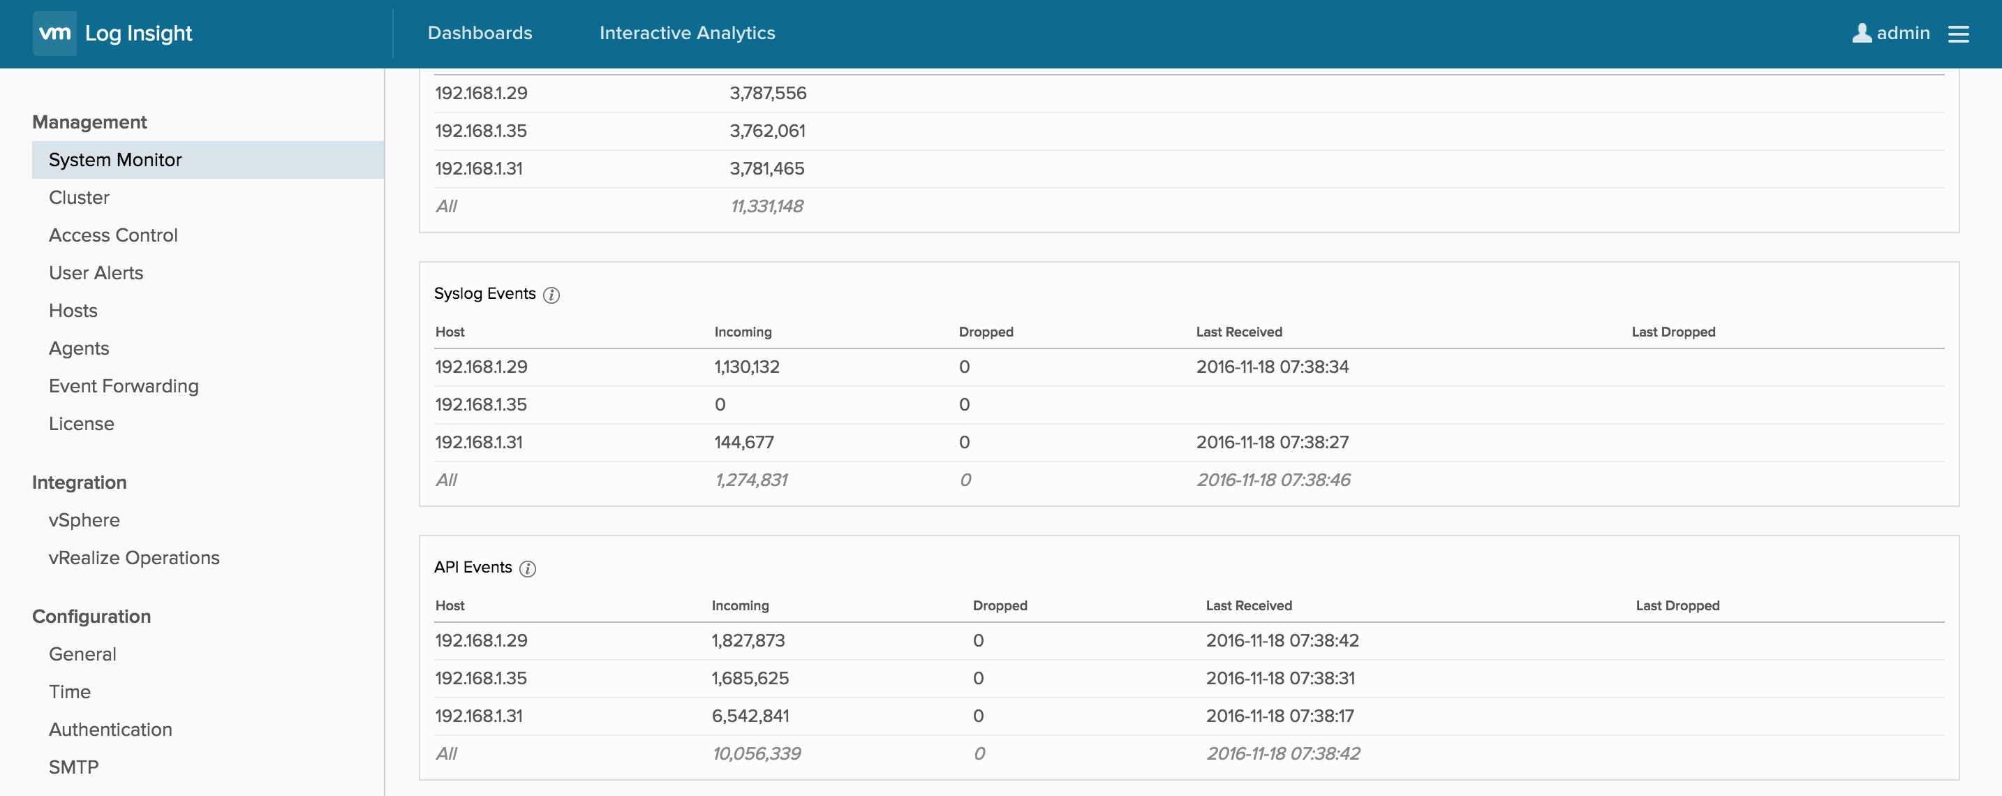Open the Cluster management section
Screen dimensions: 2002x796
pyautogui.click(x=78, y=197)
